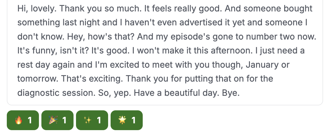Click "diagnostic session" in the message text
This screenshot has width=333, height=136.
(56, 93)
